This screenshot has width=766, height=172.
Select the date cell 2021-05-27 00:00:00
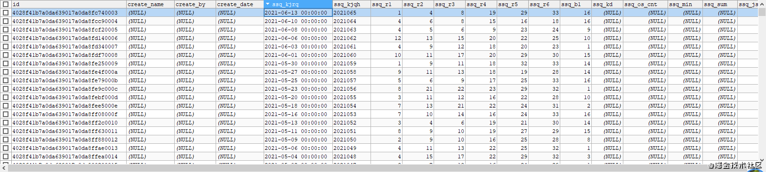[x=298, y=72]
